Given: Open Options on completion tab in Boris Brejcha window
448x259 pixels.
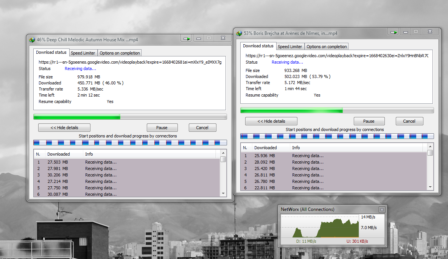Looking at the screenshot, I should pos(327,47).
